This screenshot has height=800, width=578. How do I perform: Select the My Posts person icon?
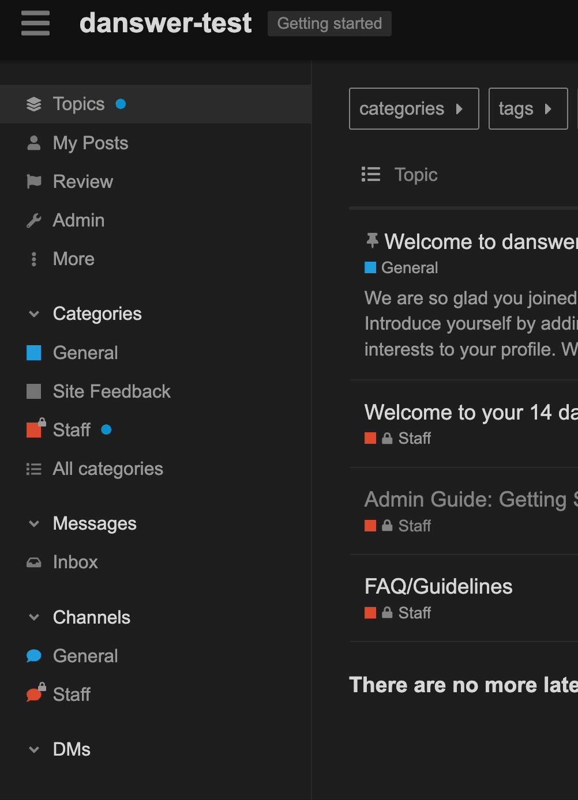[34, 142]
